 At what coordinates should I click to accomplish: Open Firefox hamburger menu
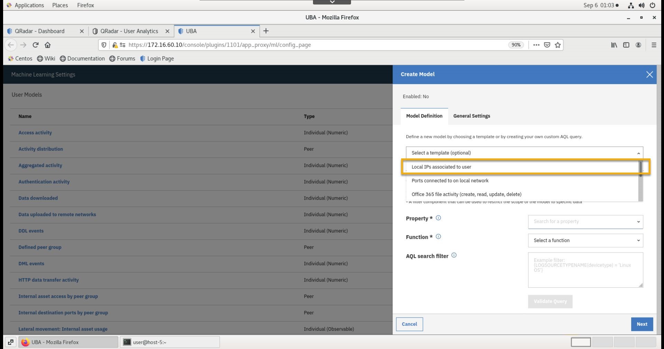tap(654, 45)
